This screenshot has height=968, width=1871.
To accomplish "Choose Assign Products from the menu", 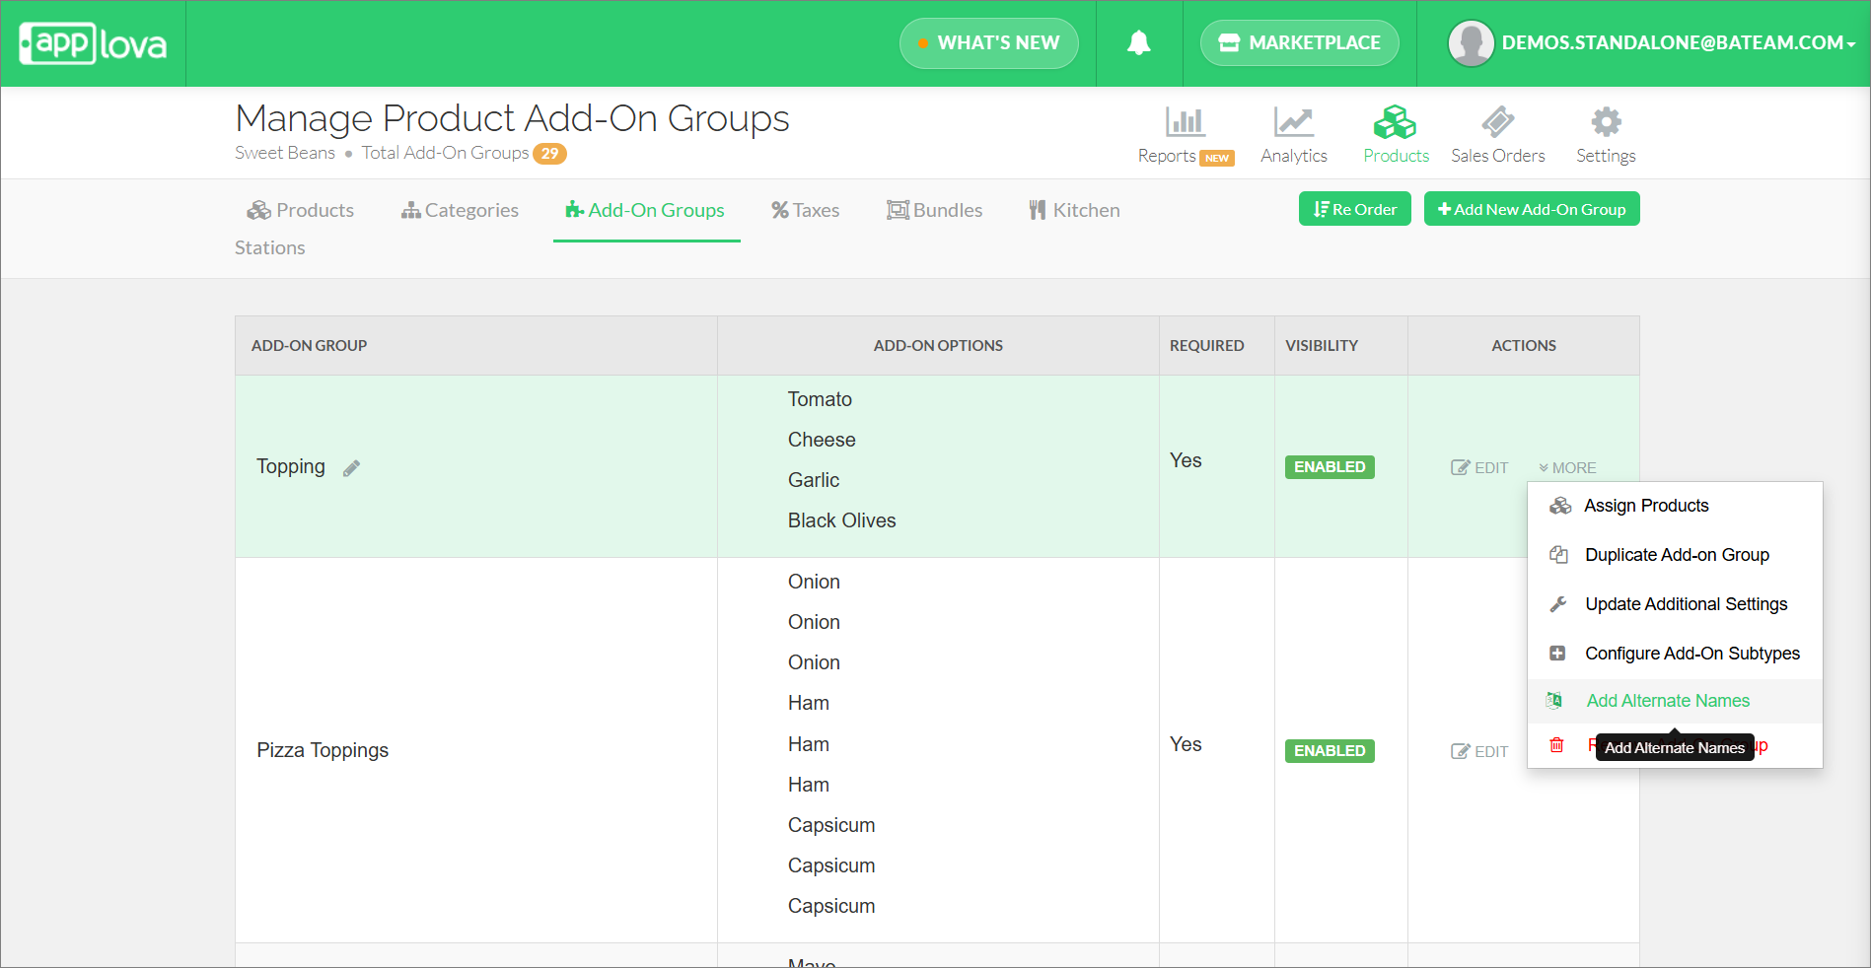I will (x=1675, y=506).
